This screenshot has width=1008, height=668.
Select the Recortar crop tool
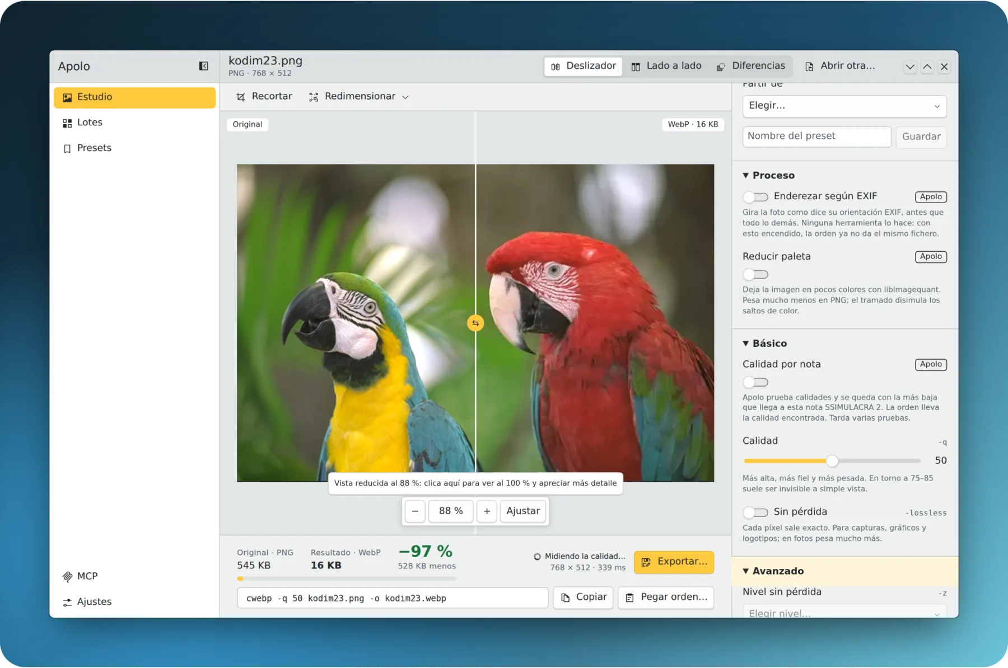[x=264, y=97]
